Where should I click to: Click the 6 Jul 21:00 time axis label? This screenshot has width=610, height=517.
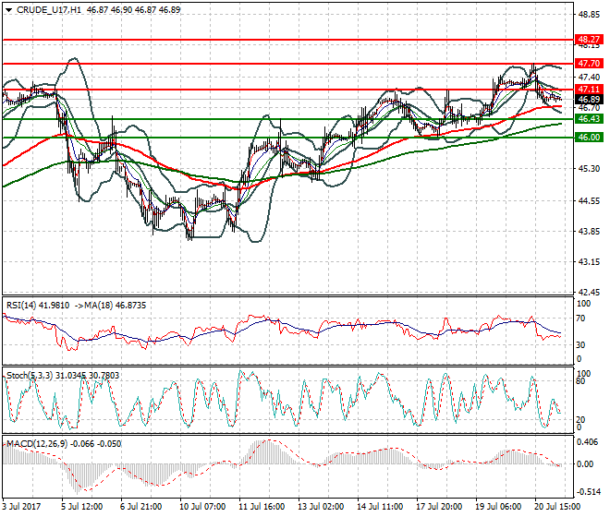point(141,507)
